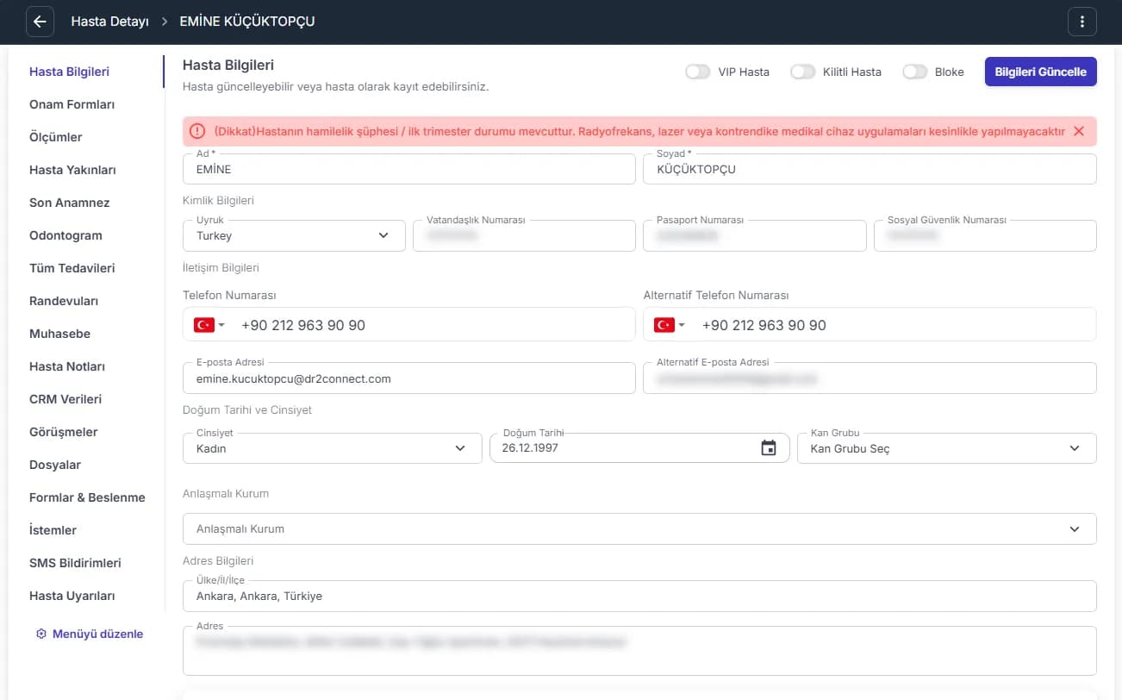Viewport: 1122px width, 700px height.
Task: View Tüm Tedavileri in the sidebar
Action: (72, 268)
